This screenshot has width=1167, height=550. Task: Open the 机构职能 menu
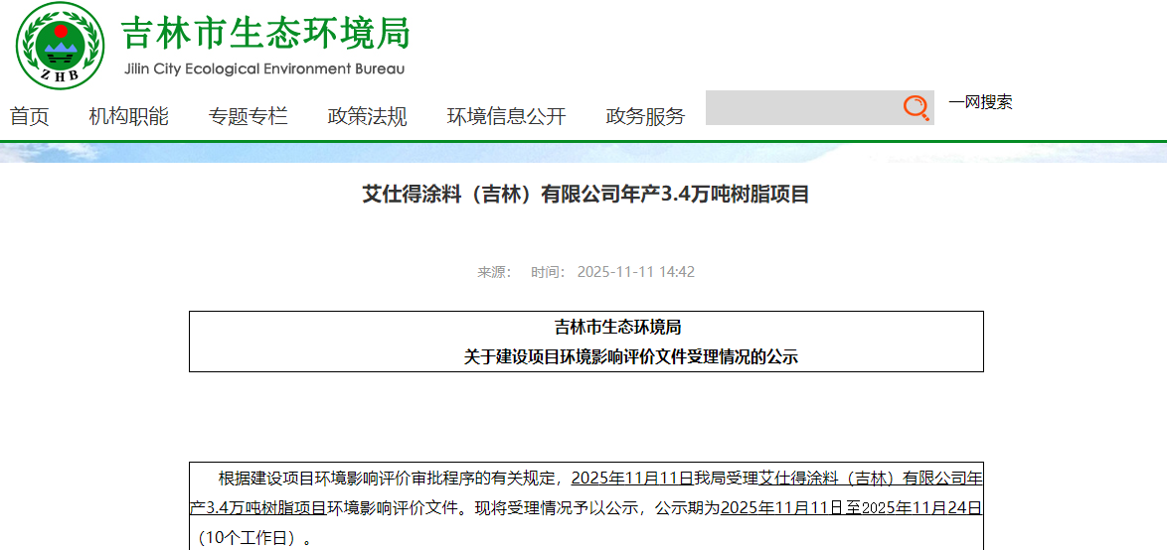click(129, 116)
